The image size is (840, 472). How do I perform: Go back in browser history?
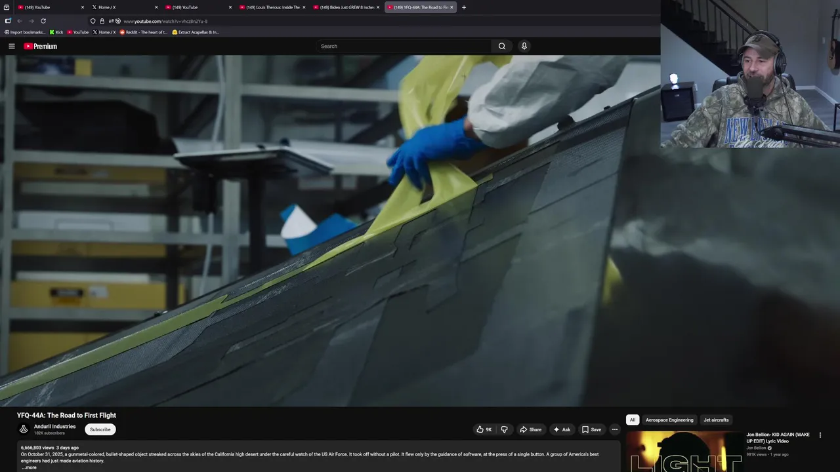20,21
